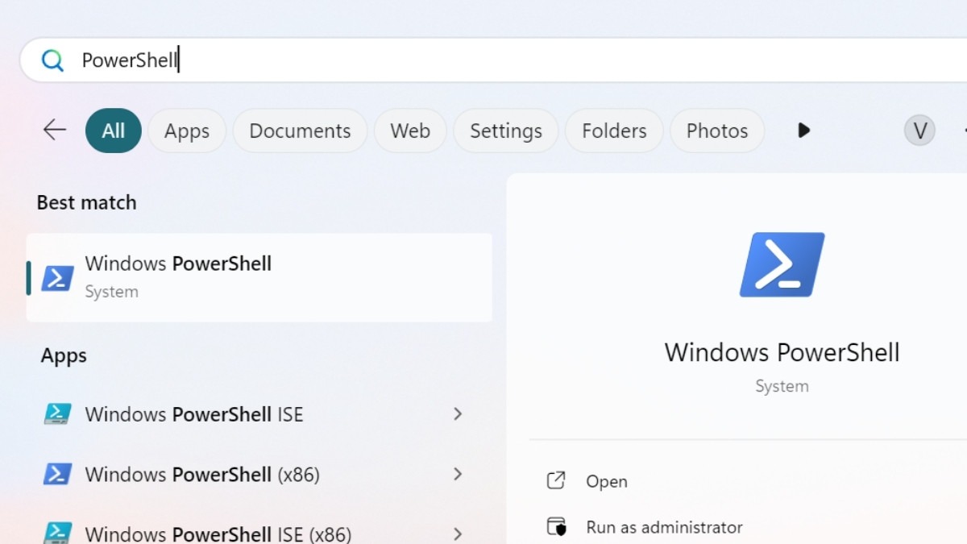This screenshot has height=544, width=967.
Task: Click the Run as administrator shield icon
Action: (556, 527)
